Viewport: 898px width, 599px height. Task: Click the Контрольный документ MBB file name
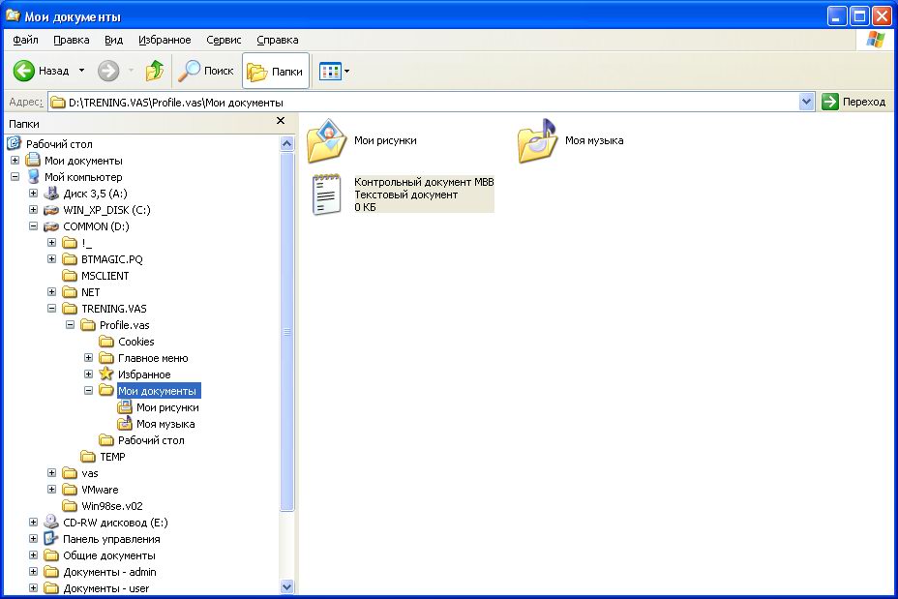424,182
